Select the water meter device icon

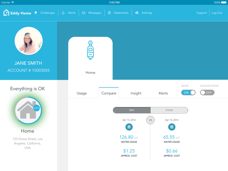pos(90,50)
